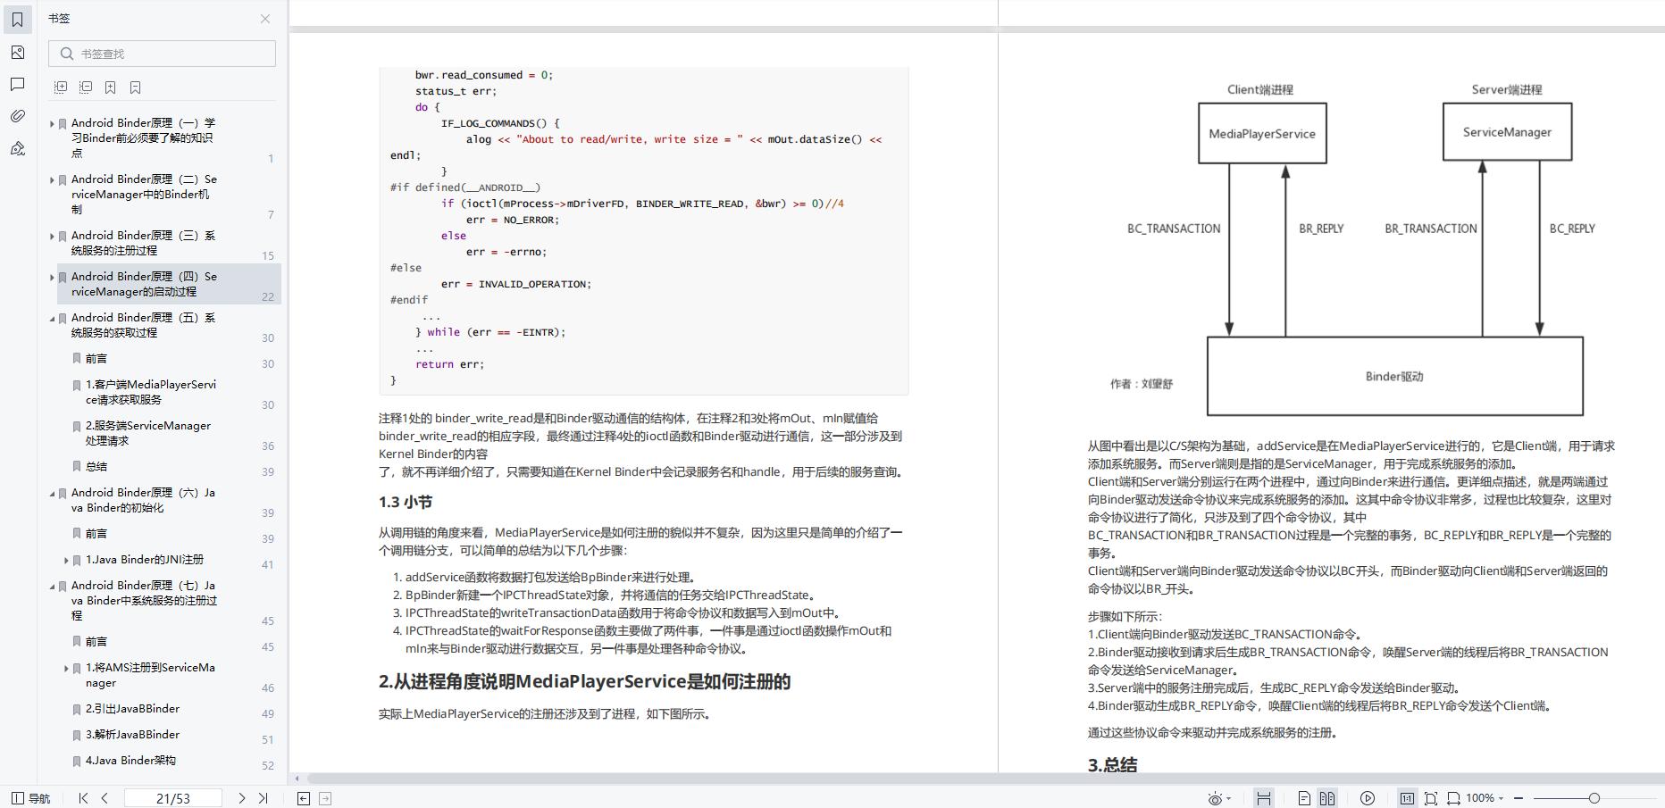Toggle the 导航 navigation pane
1665x808 pixels.
[31, 798]
